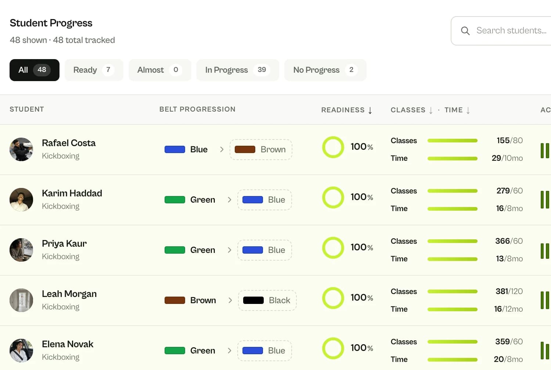This screenshot has height=370, width=551.
Task: Click Leah Morgan's 16/12mo time value
Action: click(508, 309)
